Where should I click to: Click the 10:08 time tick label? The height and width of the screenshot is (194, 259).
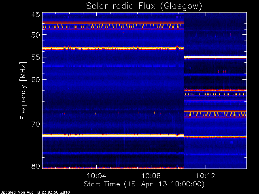[x=151, y=176]
